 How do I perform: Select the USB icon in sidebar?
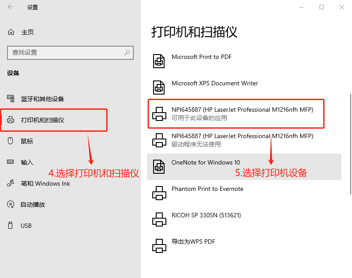[x=10, y=225]
